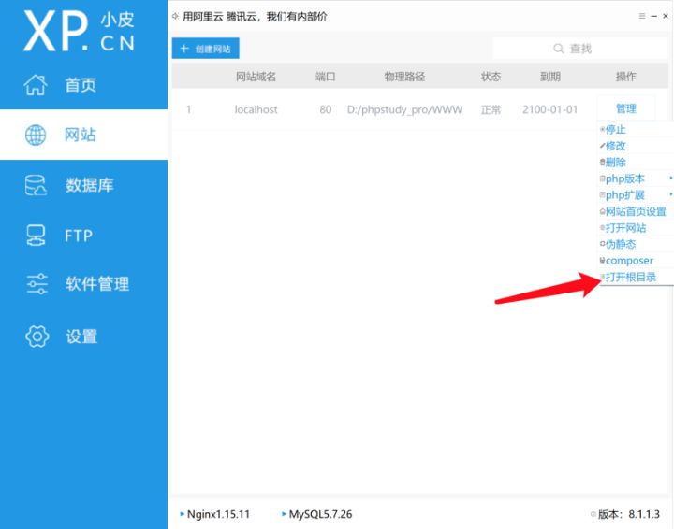Select the 网站 globe icon in sidebar
The height and width of the screenshot is (529, 674).
tap(36, 136)
